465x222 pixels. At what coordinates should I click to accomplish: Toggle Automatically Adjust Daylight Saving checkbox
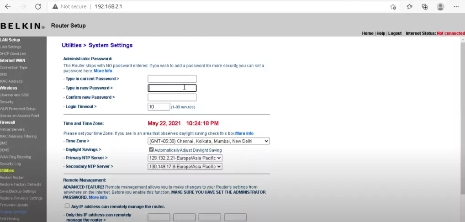coord(151,150)
